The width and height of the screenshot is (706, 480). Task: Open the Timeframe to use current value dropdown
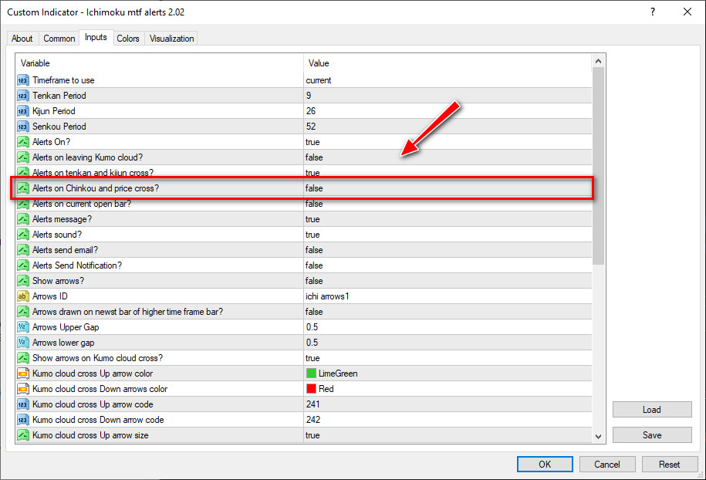448,80
